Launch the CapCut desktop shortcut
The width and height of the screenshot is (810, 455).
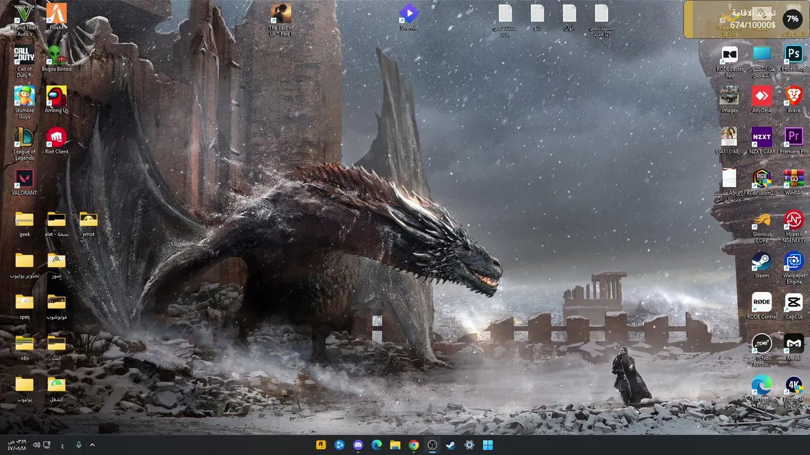(794, 306)
